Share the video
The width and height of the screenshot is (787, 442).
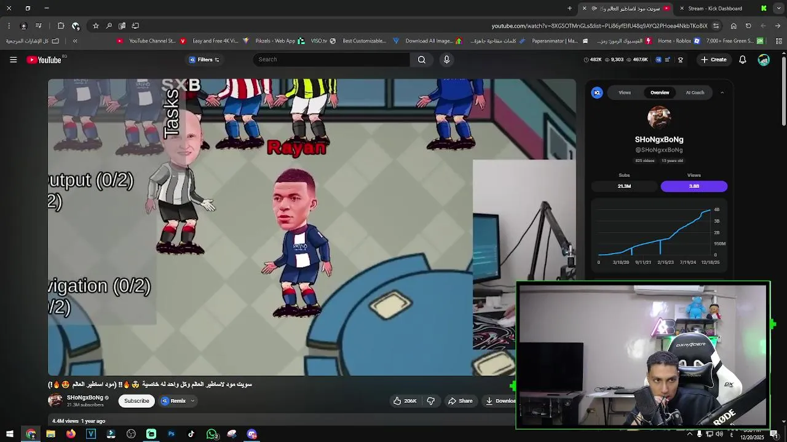click(x=460, y=401)
